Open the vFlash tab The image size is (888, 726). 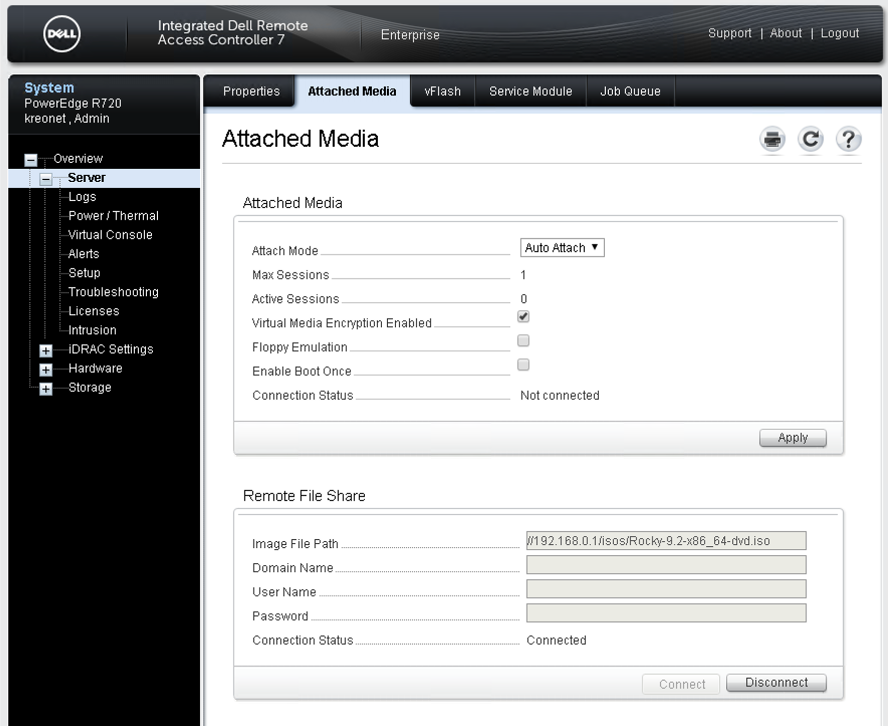tap(442, 91)
